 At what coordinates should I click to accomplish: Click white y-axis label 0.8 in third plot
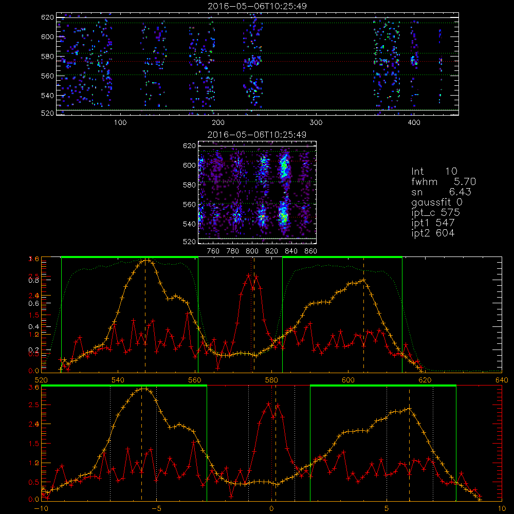pyautogui.click(x=34, y=280)
